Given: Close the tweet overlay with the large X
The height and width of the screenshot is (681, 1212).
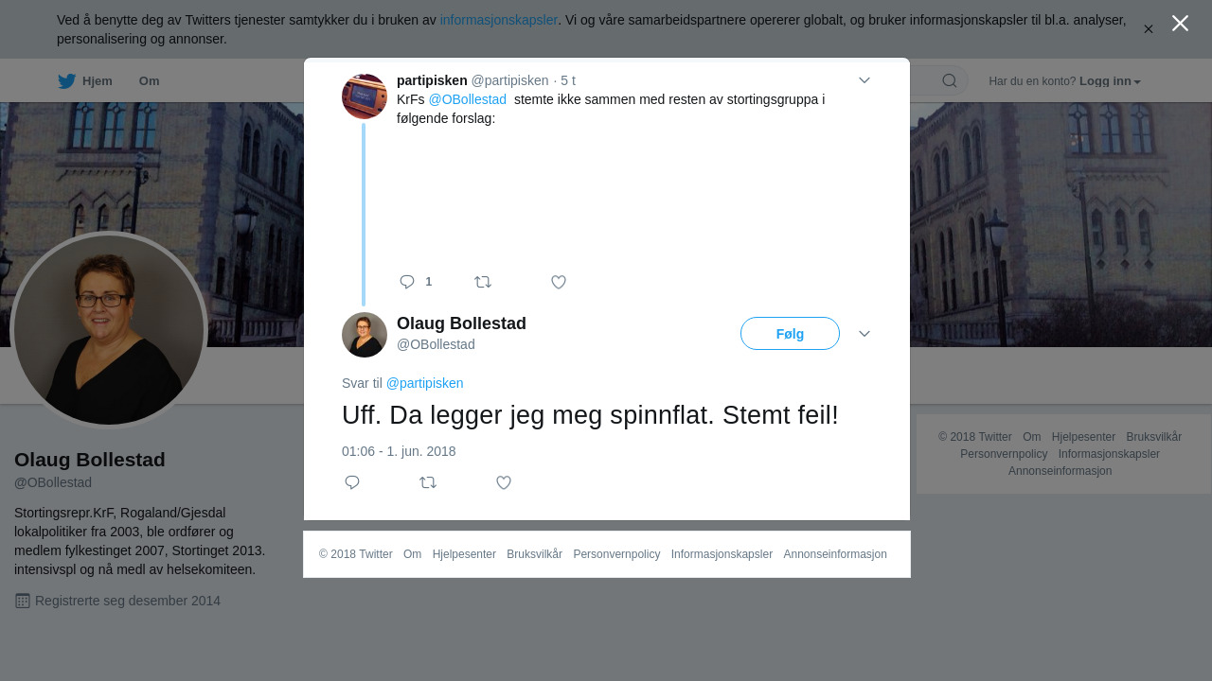Looking at the screenshot, I should pos(1180,24).
